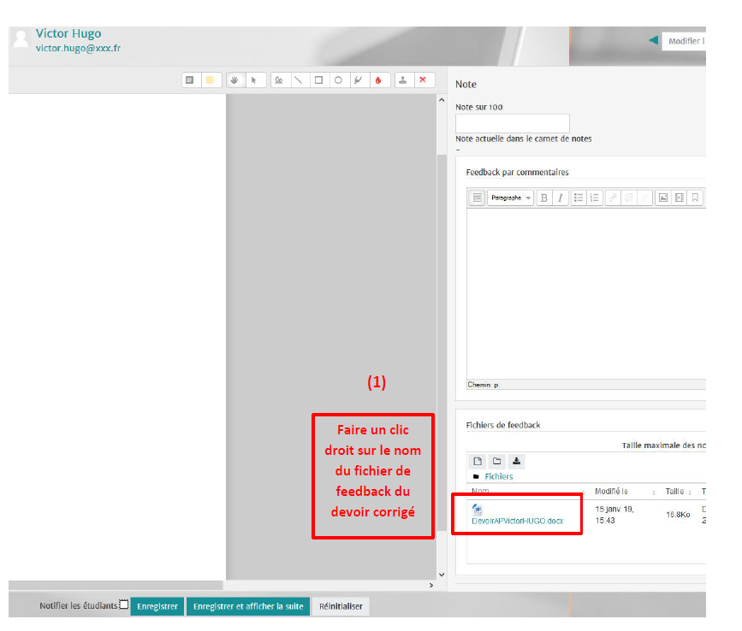Choose the rectangle shape annotation tool
Image resolution: width=742 pixels, height=631 pixels.
[x=318, y=80]
